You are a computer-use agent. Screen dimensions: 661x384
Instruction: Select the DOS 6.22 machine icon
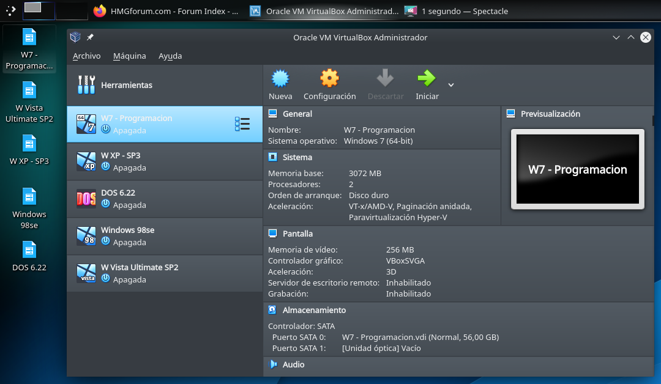(86, 198)
